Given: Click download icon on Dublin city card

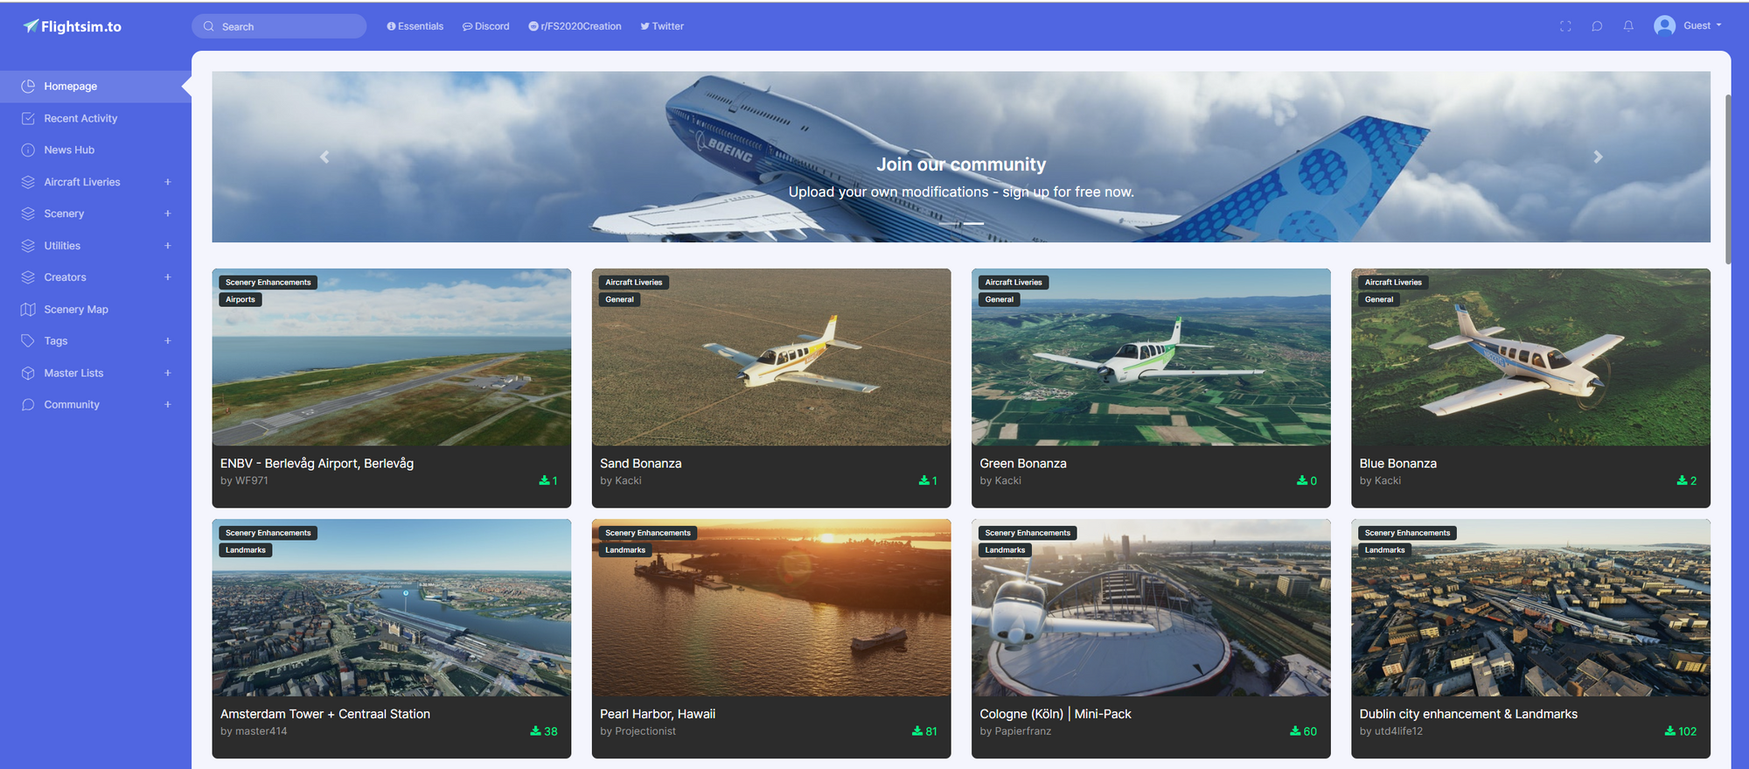Looking at the screenshot, I should (x=1670, y=731).
